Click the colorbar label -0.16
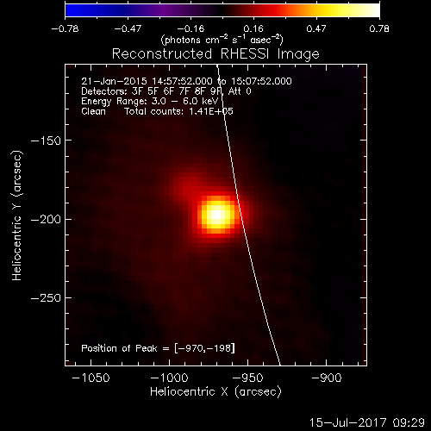The image size is (431, 431). coord(191,28)
